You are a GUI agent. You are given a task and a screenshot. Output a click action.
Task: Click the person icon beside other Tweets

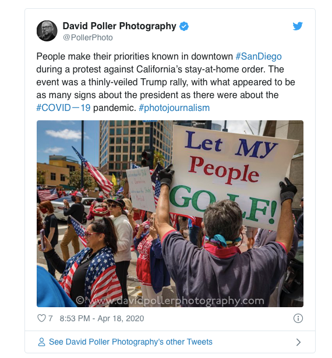coord(41,342)
